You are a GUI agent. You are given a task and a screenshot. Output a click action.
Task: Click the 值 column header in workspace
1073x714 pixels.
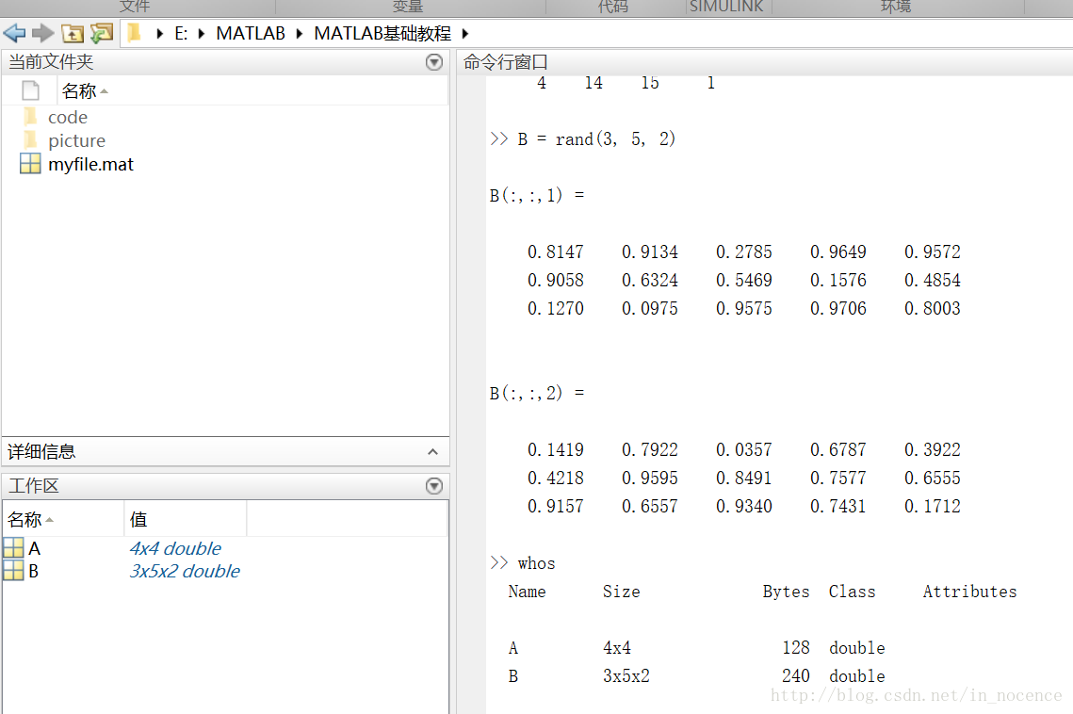pyautogui.click(x=138, y=520)
